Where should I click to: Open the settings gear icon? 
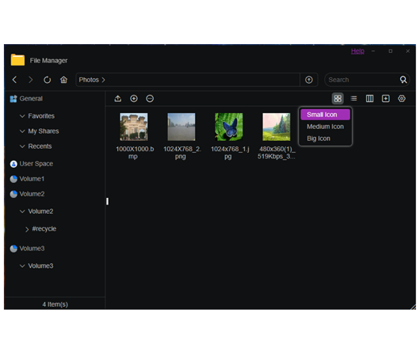(402, 99)
